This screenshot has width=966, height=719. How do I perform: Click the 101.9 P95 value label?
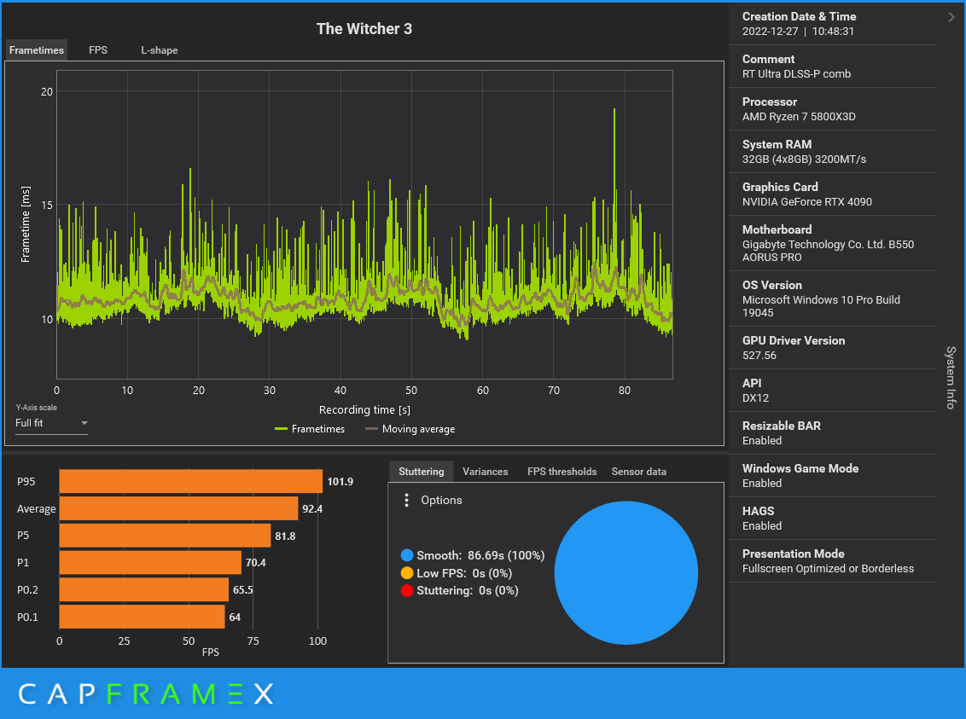[x=340, y=481]
